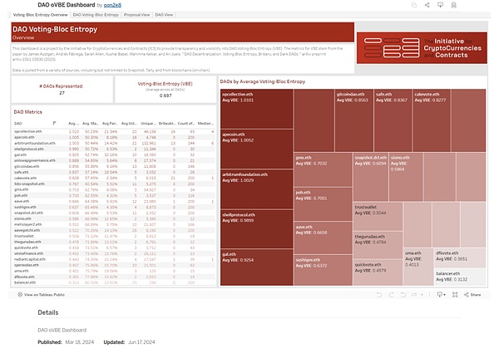Select the apecoin.eth row in DAO Metrics

114,137
